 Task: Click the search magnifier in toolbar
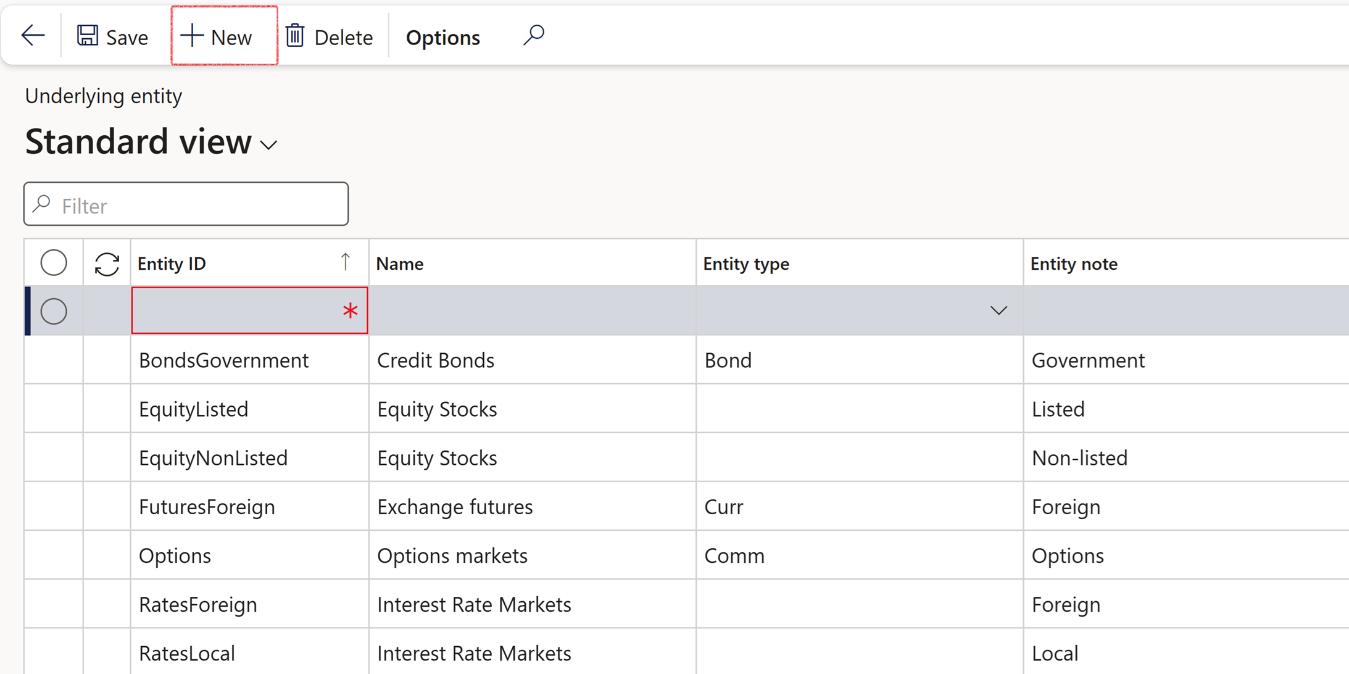point(534,35)
